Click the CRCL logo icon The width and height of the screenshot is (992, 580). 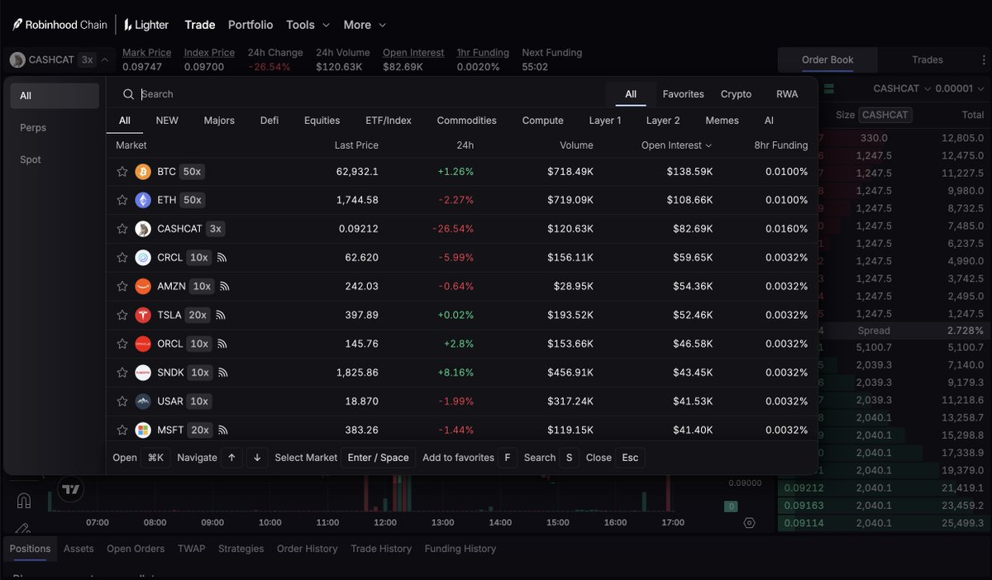pos(143,258)
